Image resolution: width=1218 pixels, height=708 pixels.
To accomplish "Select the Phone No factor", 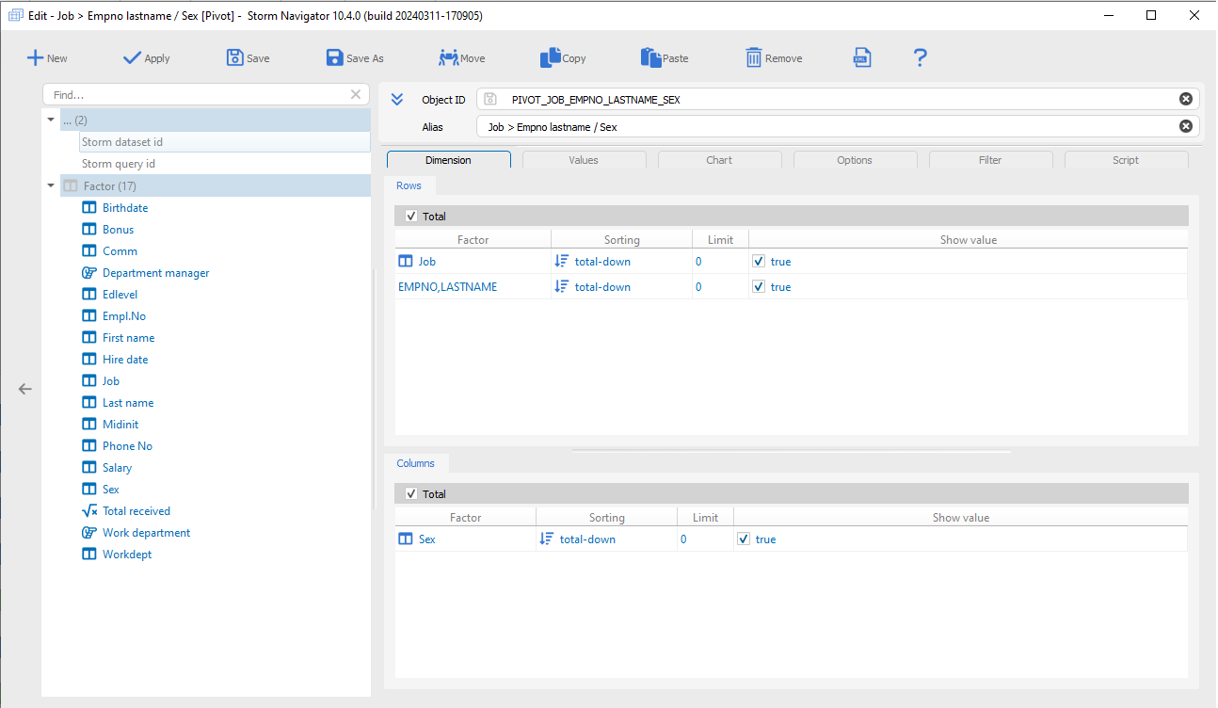I will 127,446.
